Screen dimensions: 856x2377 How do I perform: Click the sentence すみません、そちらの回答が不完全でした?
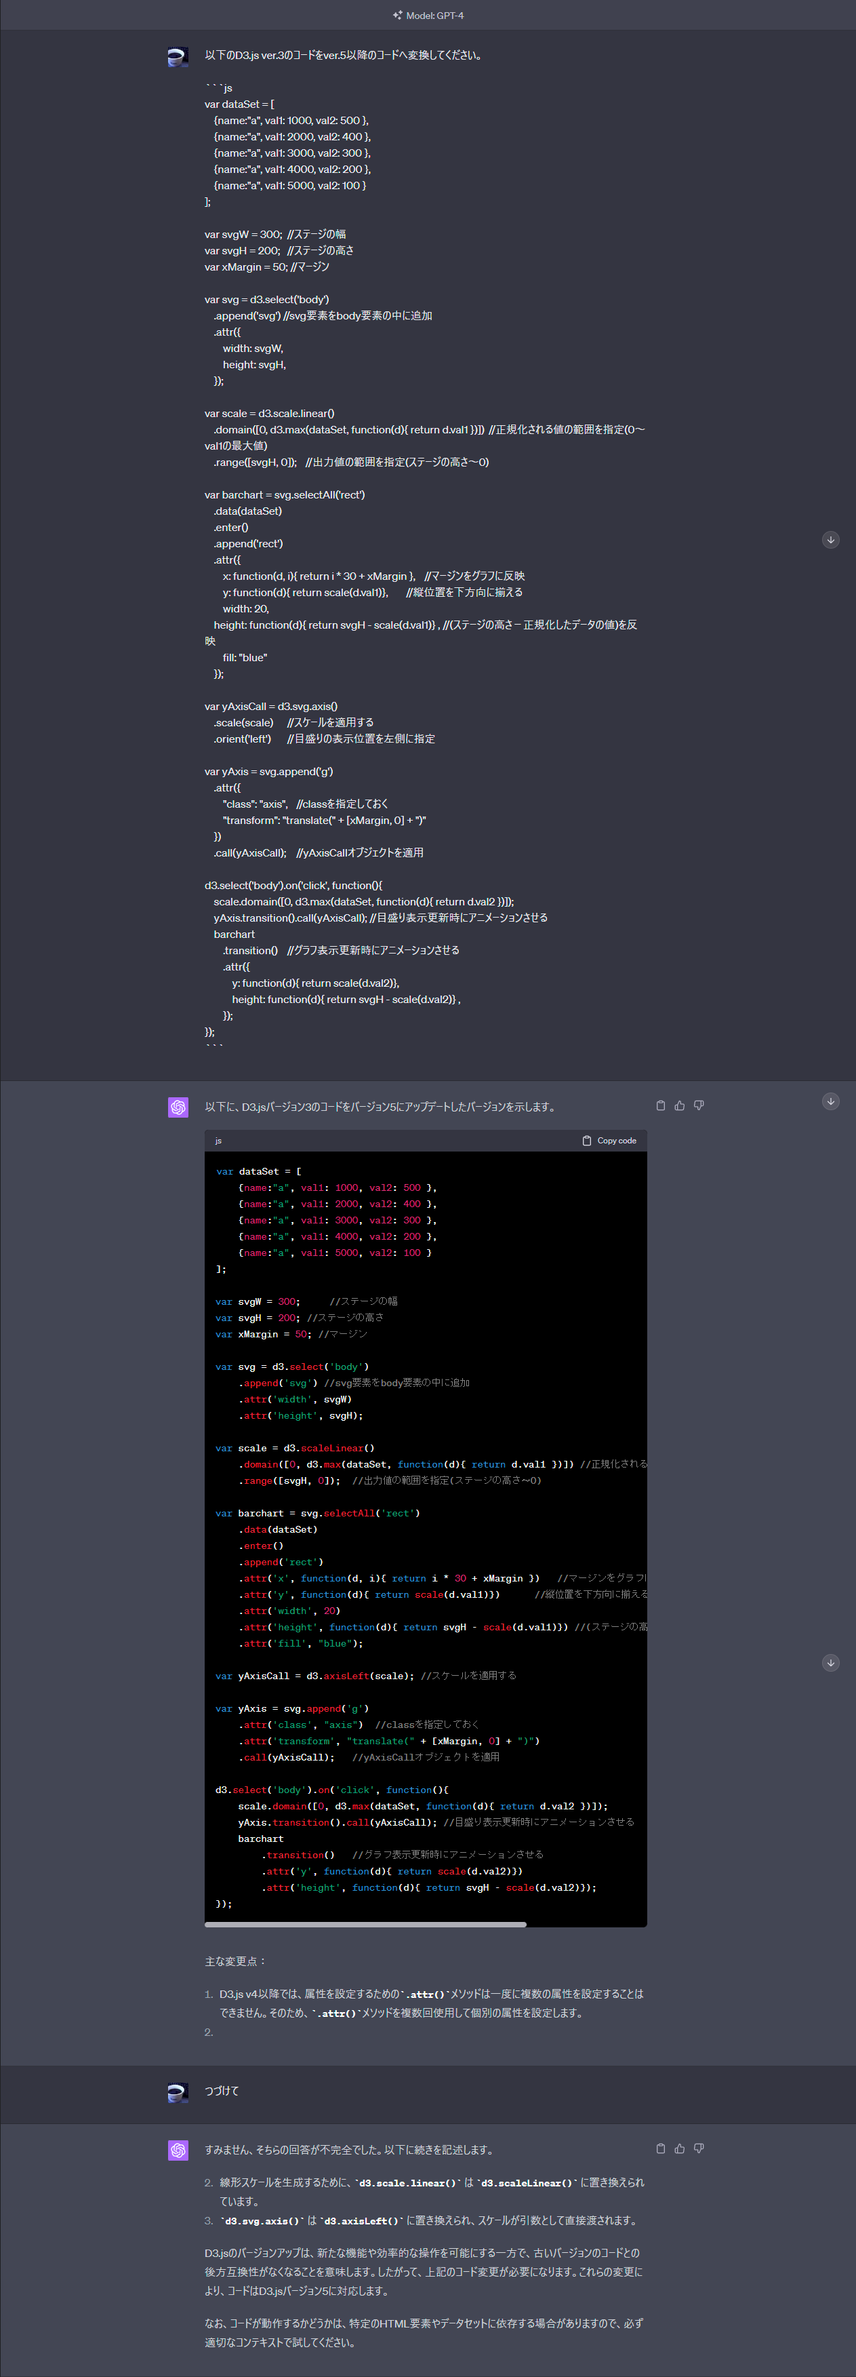coord(350,2150)
